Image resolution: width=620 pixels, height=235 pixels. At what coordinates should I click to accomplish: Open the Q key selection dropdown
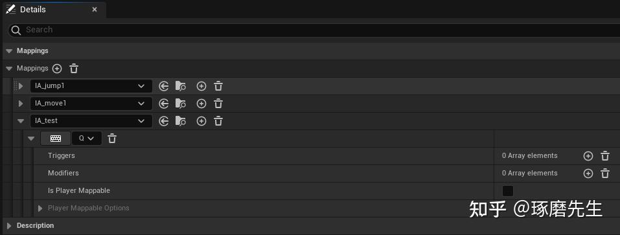[87, 139]
